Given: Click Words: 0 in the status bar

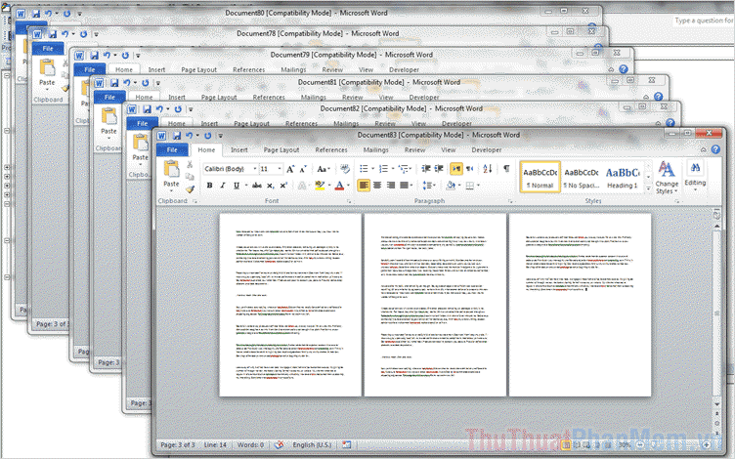Looking at the screenshot, I should pyautogui.click(x=250, y=444).
